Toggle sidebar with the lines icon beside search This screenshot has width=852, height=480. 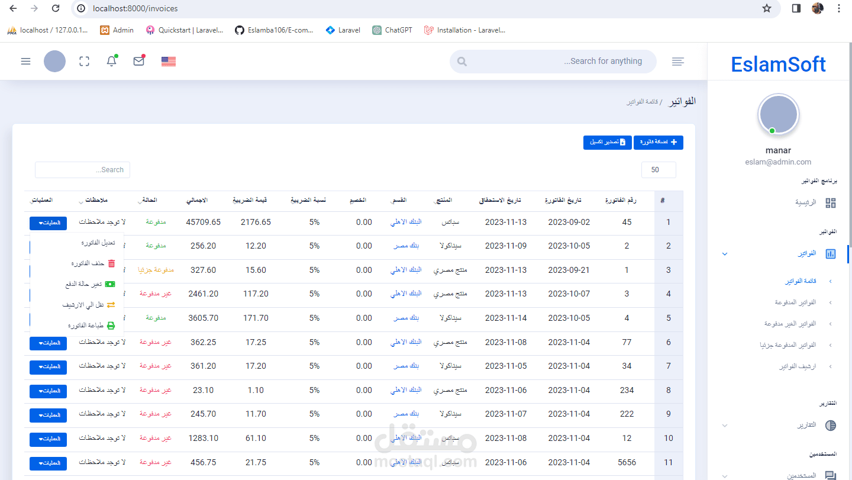coord(678,61)
